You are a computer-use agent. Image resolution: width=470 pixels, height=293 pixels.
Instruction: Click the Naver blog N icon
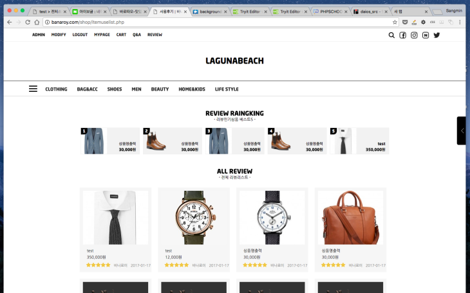click(x=426, y=35)
